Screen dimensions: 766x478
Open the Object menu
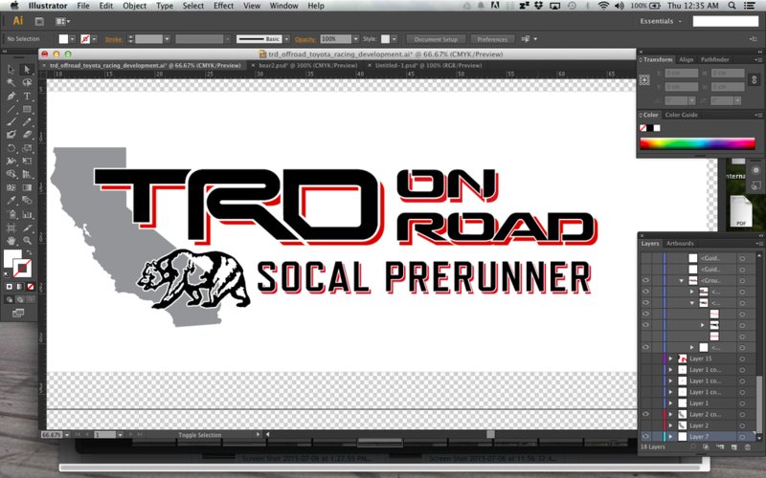(x=134, y=6)
